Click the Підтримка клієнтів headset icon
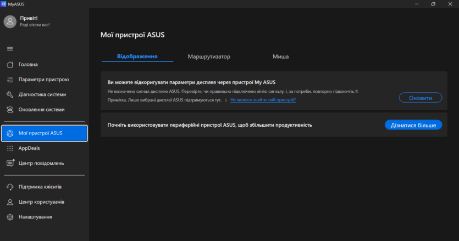 tap(10, 187)
